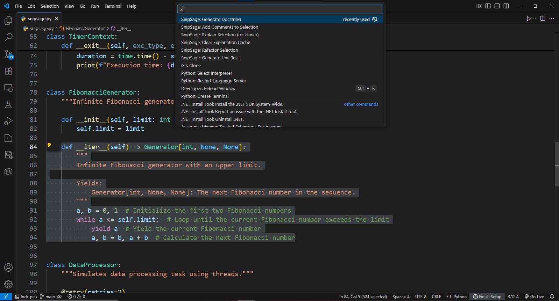Open the Extensions view icon
The image size is (559, 301).
(x=8, y=71)
